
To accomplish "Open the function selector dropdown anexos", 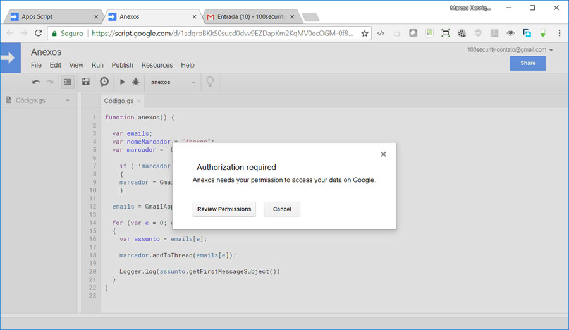I will click(x=173, y=82).
